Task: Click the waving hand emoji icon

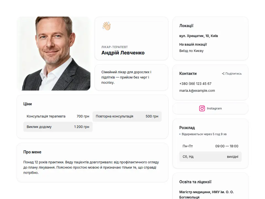Action: coord(106,26)
